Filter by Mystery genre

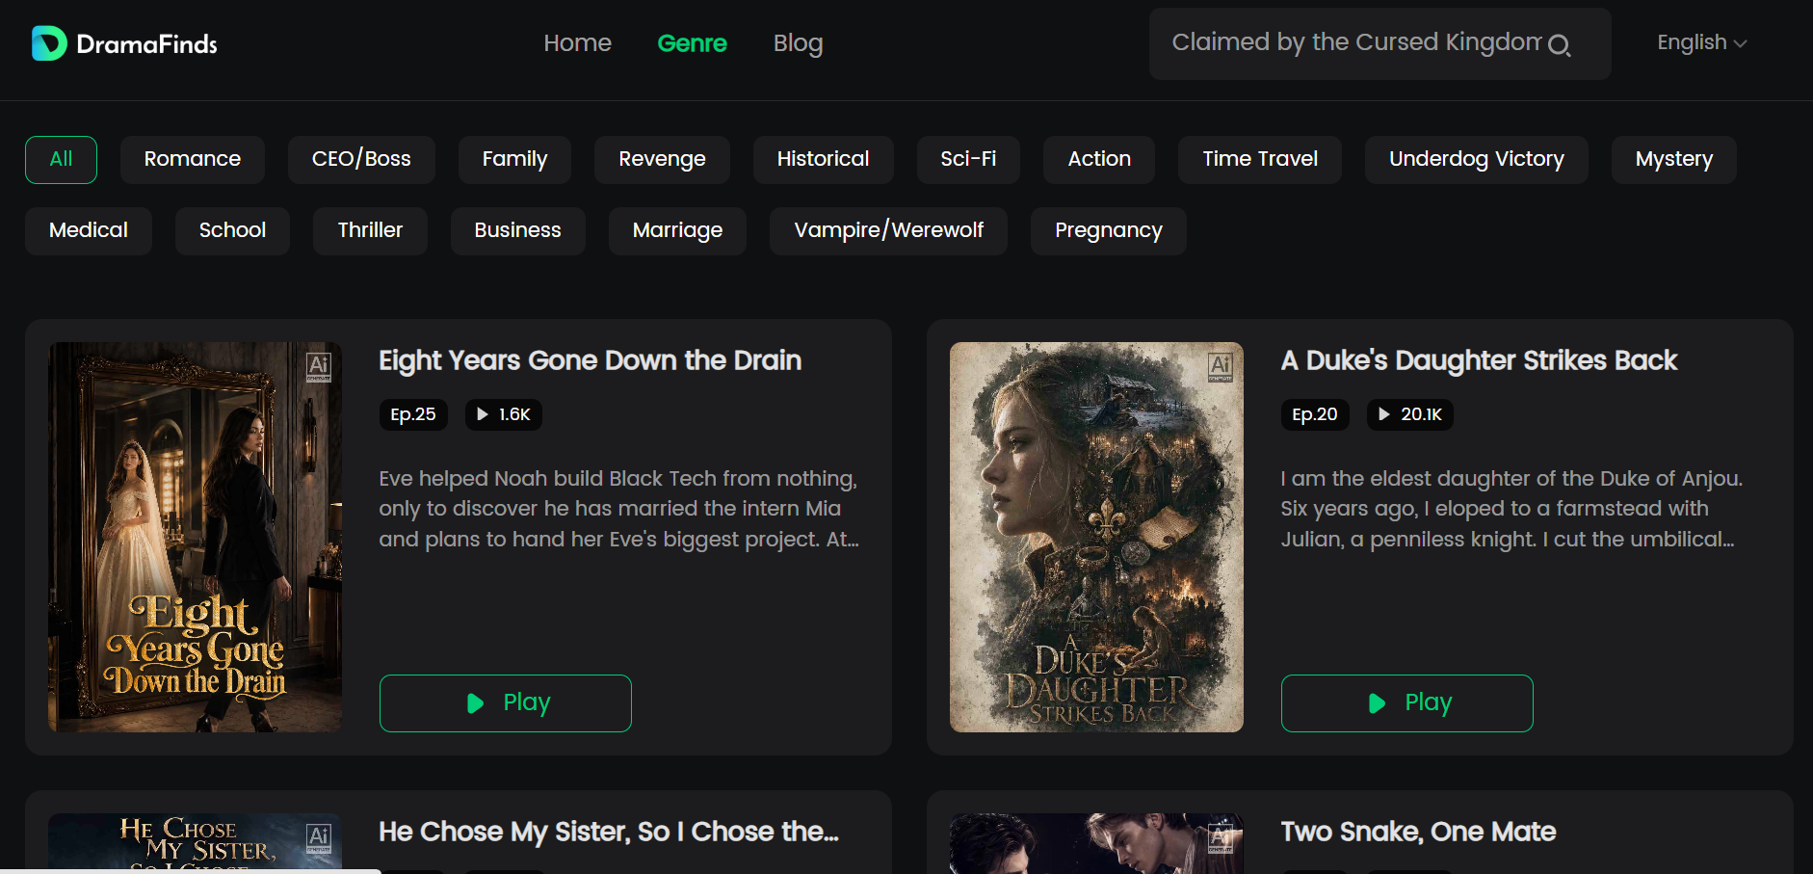pyautogui.click(x=1674, y=159)
